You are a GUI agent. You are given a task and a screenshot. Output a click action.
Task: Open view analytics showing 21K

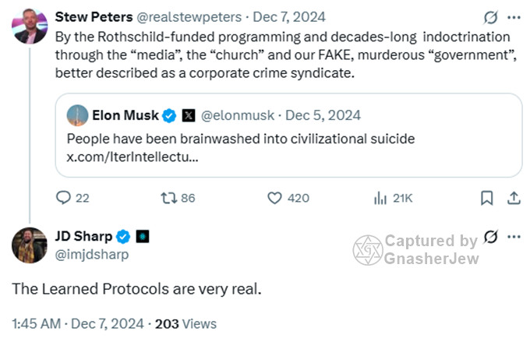tap(381, 199)
